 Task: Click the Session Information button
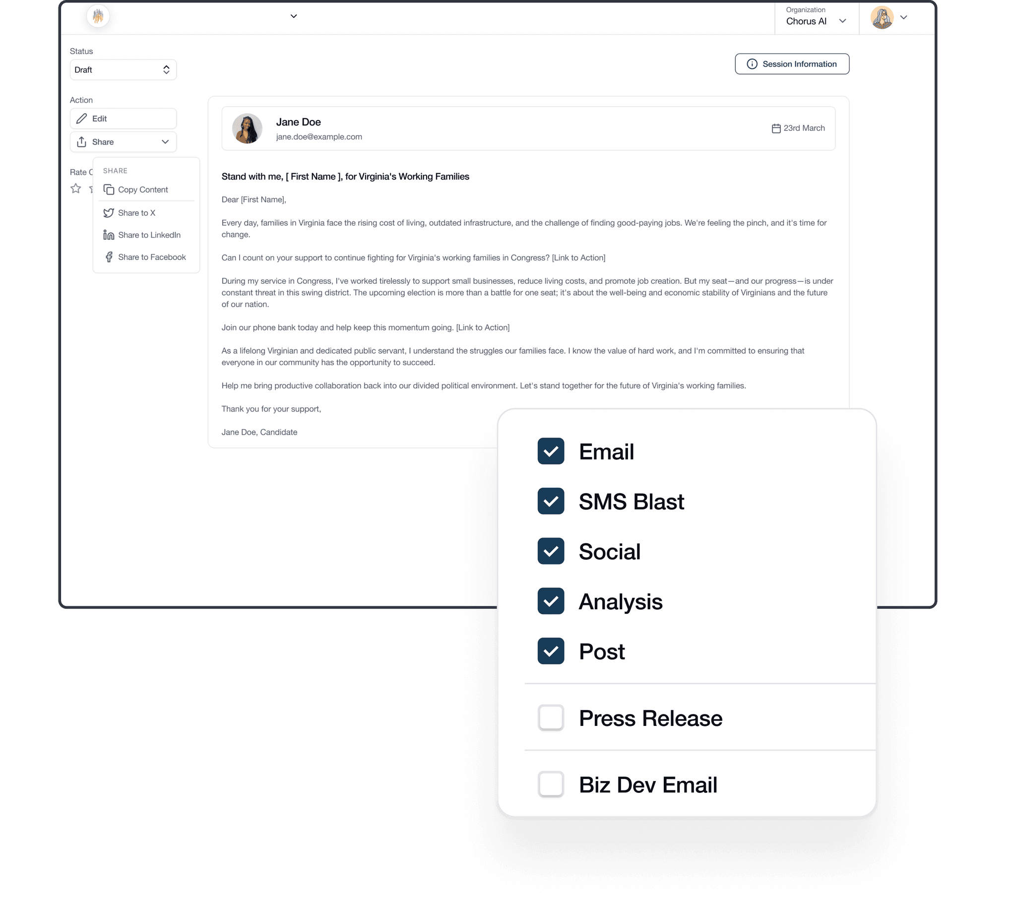pyautogui.click(x=791, y=63)
